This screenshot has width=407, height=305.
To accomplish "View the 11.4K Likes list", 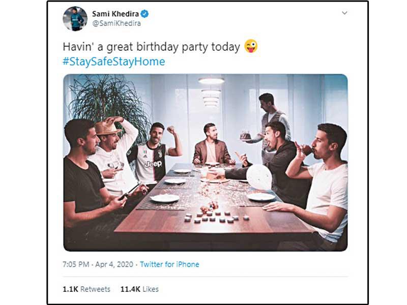I will point(139,289).
